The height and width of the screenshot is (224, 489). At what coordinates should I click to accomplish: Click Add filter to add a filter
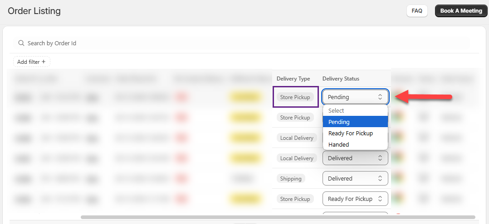pyautogui.click(x=31, y=62)
